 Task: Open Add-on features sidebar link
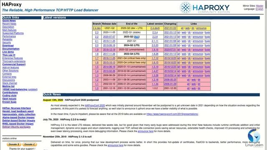coord(10,67)
